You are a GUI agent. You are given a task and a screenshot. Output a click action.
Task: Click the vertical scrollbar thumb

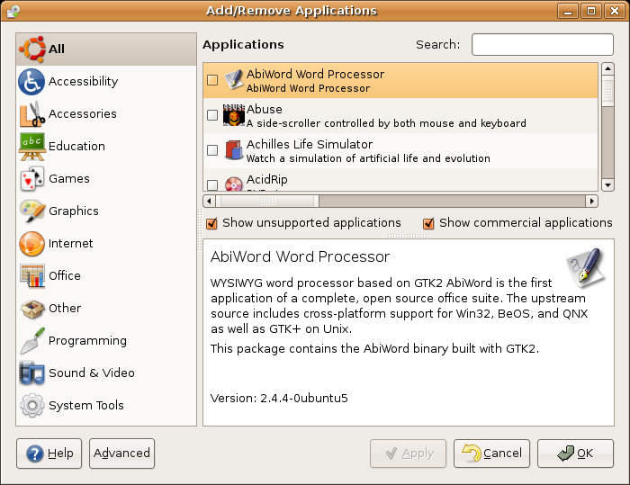607,91
